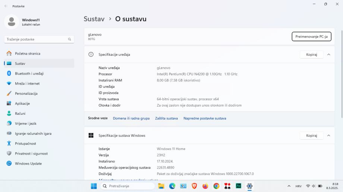Screen dimensions: 343x192
Task: Open Personalizacija settings
Action: tap(39, 94)
